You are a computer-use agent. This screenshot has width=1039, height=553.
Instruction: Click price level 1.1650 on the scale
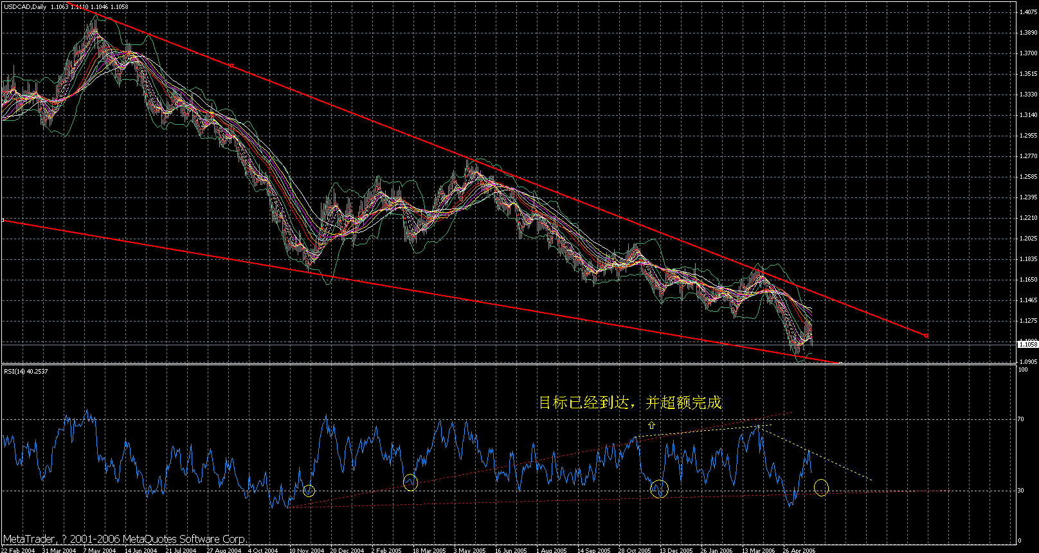1028,279
